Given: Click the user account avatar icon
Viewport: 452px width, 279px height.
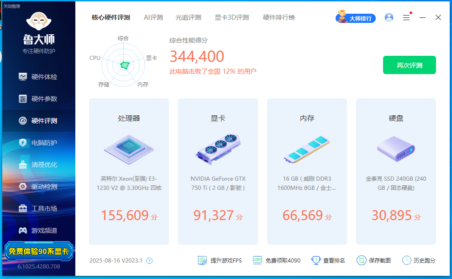Looking at the screenshot, I should (389, 18).
